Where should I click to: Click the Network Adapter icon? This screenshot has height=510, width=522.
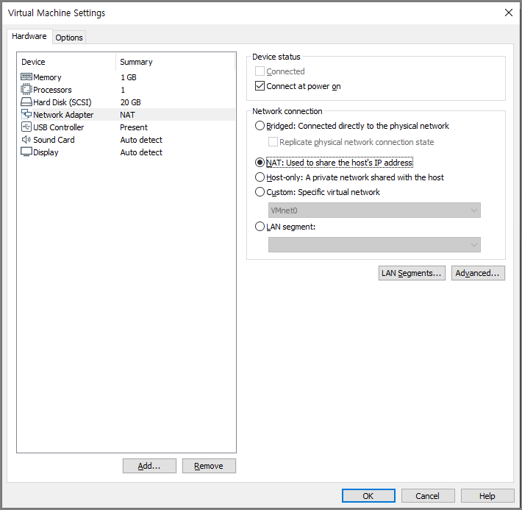26,114
